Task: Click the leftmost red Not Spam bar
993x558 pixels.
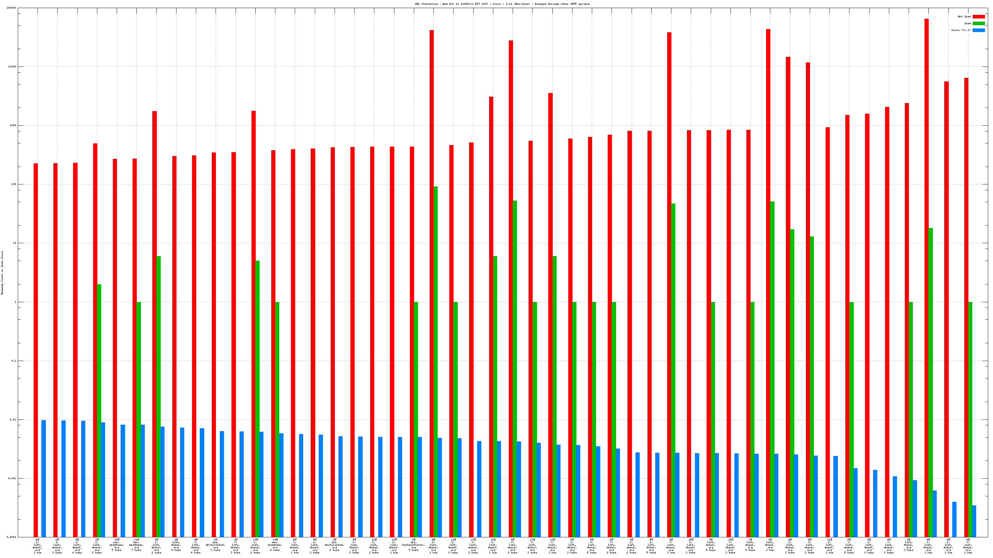Action: click(x=36, y=346)
